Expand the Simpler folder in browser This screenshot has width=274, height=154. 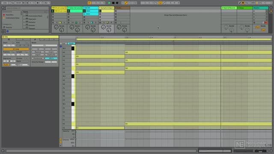[24, 25]
